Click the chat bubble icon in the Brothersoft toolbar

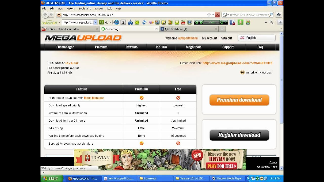click(x=177, y=22)
